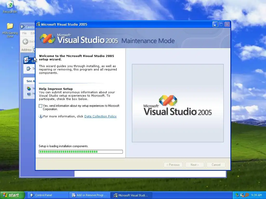266x199 pixels.
Task: Click the Control Panel checklist sidebar icon
Action: click(x=27, y=60)
